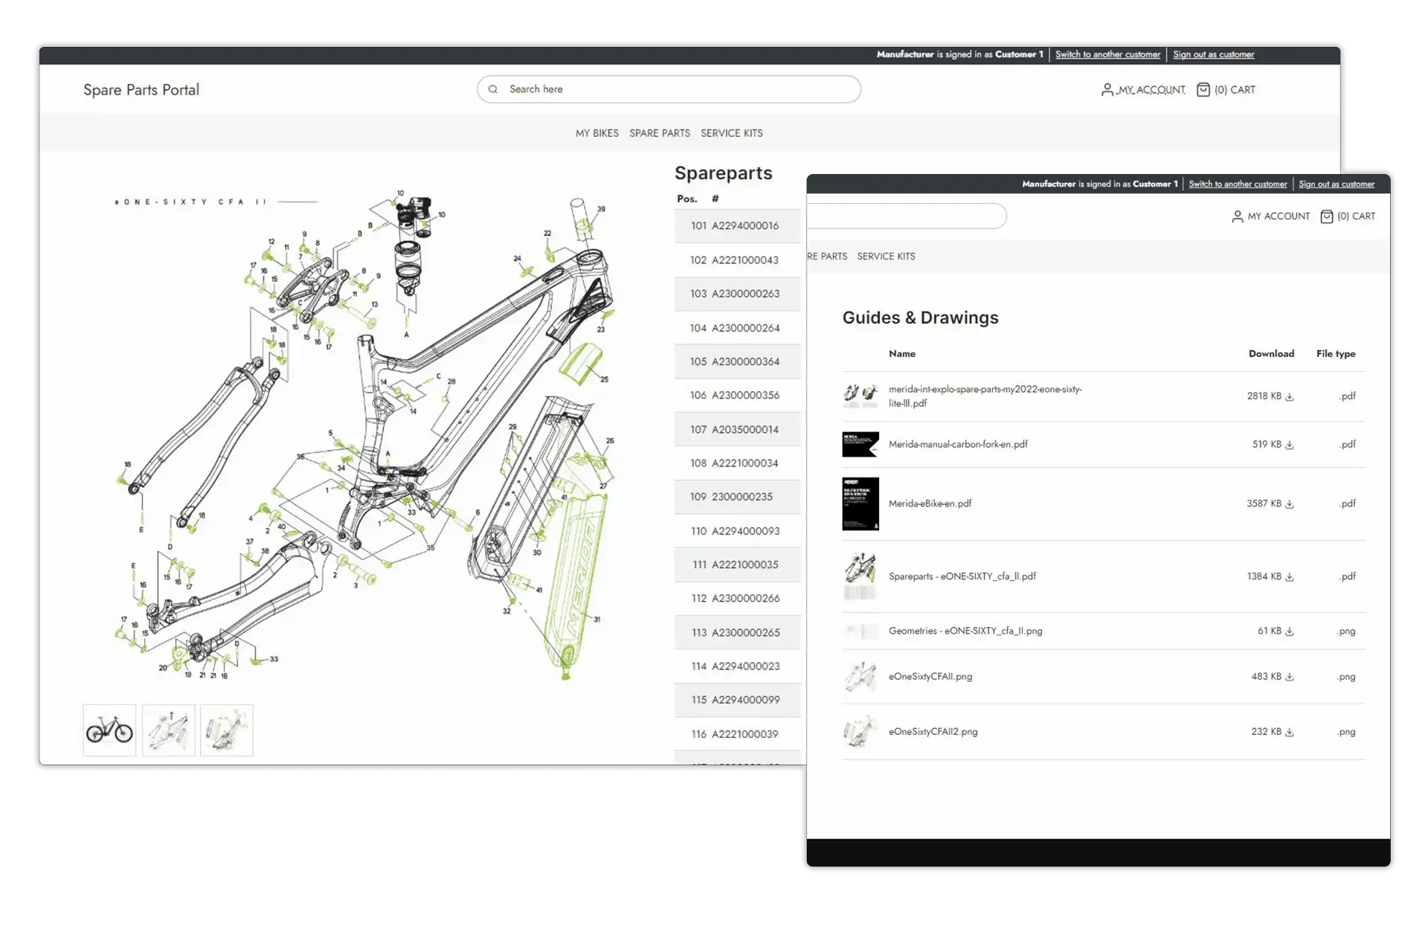This screenshot has height=952, width=1428.
Task: Download eOneSixtyCFAII2.png via arrow icon
Action: [x=1290, y=733]
